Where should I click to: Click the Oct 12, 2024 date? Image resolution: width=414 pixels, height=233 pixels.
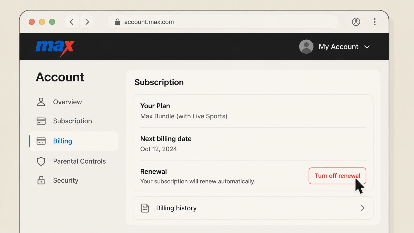point(158,149)
